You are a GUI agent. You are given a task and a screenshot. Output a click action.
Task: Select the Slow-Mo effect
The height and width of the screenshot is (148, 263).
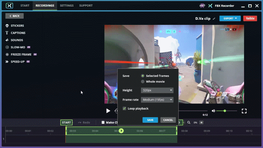[18, 47]
